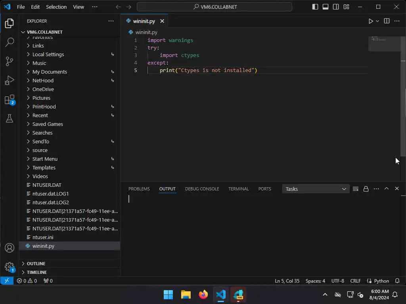The width and height of the screenshot is (406, 304).
Task: Open the Extensions view
Action: 10,99
